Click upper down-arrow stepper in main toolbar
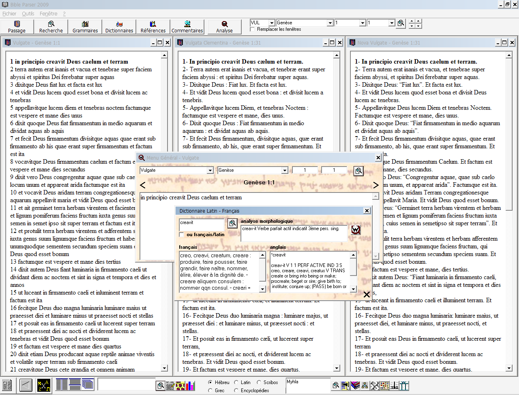Image resolution: width=519 pixels, height=395 pixels. (412, 26)
